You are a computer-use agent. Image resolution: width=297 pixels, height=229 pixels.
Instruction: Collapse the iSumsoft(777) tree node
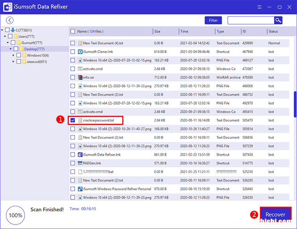(8, 42)
